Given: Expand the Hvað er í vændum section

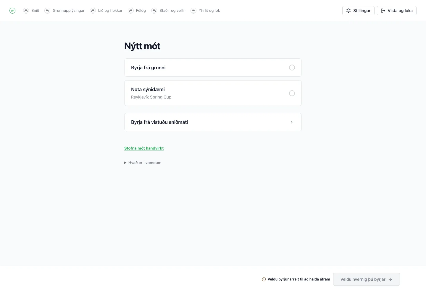Looking at the screenshot, I should point(143,163).
